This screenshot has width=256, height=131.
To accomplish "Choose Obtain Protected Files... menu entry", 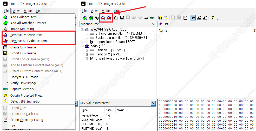I will click(x=39, y=95).
